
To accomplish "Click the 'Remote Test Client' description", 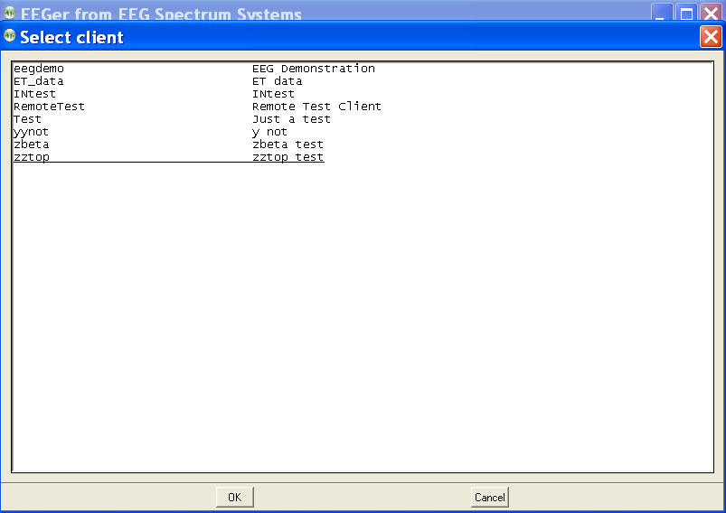I will click(x=316, y=107).
